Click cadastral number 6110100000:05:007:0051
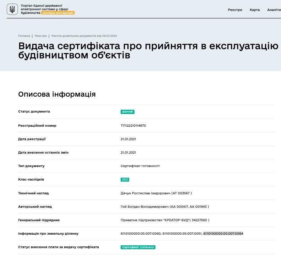Screen dimensions: 281x257 [x=182, y=233]
